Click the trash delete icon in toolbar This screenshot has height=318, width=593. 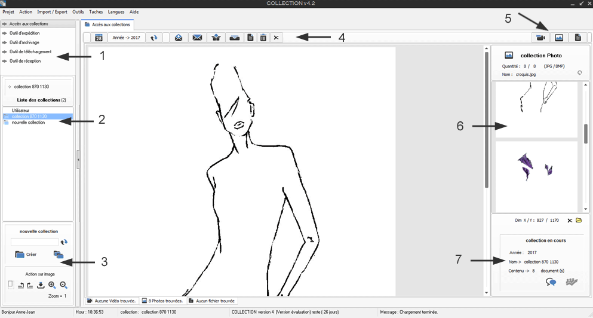263,38
